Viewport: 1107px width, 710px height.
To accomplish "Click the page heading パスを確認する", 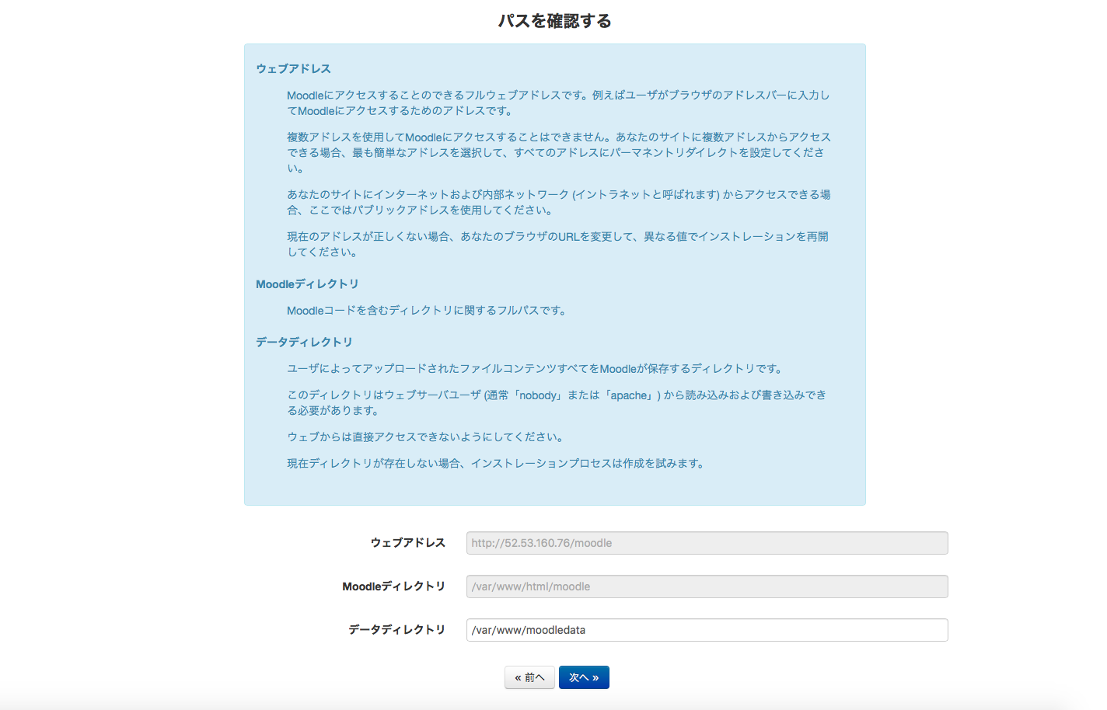I will point(554,21).
